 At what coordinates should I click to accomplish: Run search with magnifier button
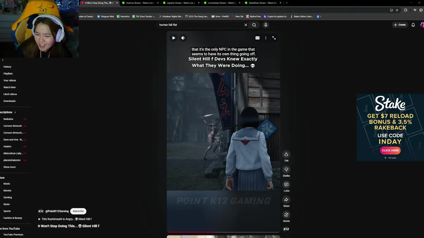pyautogui.click(x=254, y=25)
